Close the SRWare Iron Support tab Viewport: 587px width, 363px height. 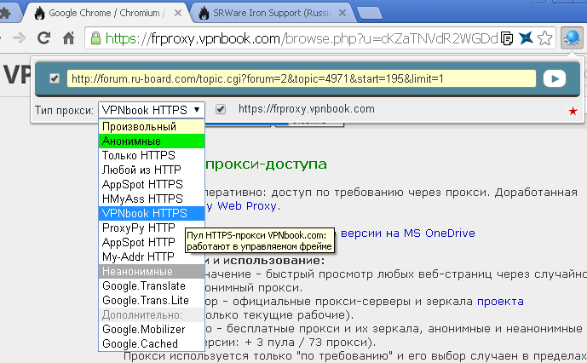tap(342, 13)
